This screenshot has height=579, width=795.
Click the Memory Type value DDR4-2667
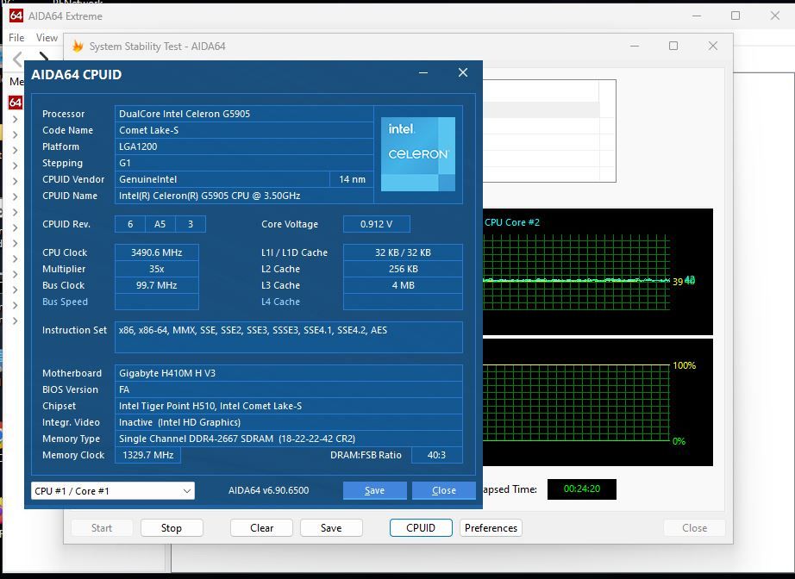click(289, 439)
